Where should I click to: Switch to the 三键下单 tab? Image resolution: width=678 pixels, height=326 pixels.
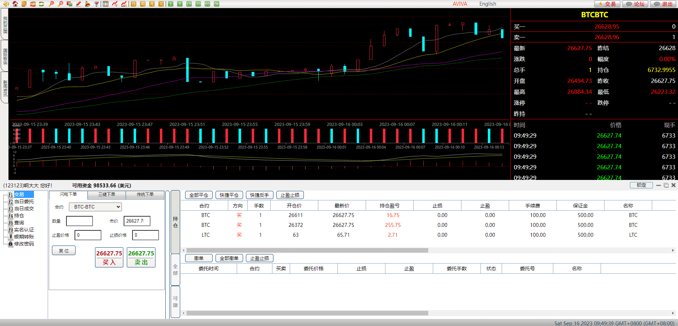[106, 194]
